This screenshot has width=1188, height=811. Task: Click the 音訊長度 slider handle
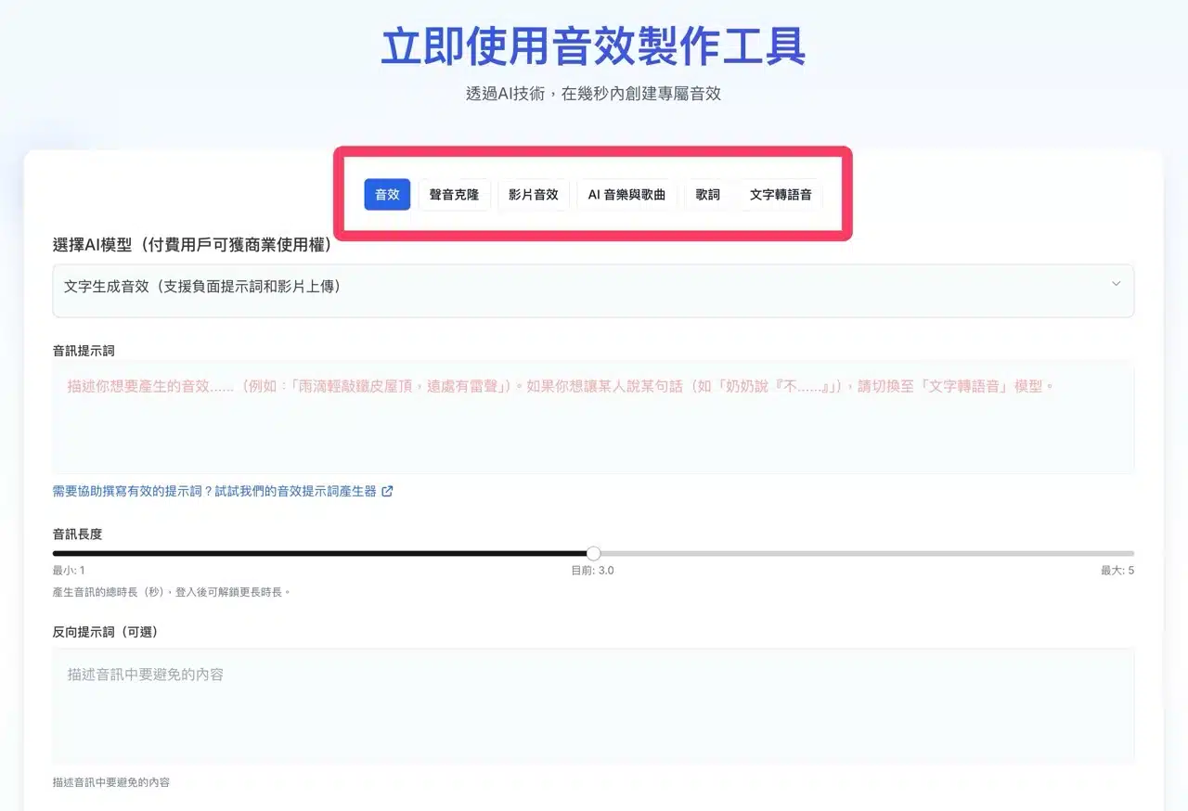pyautogui.click(x=594, y=554)
